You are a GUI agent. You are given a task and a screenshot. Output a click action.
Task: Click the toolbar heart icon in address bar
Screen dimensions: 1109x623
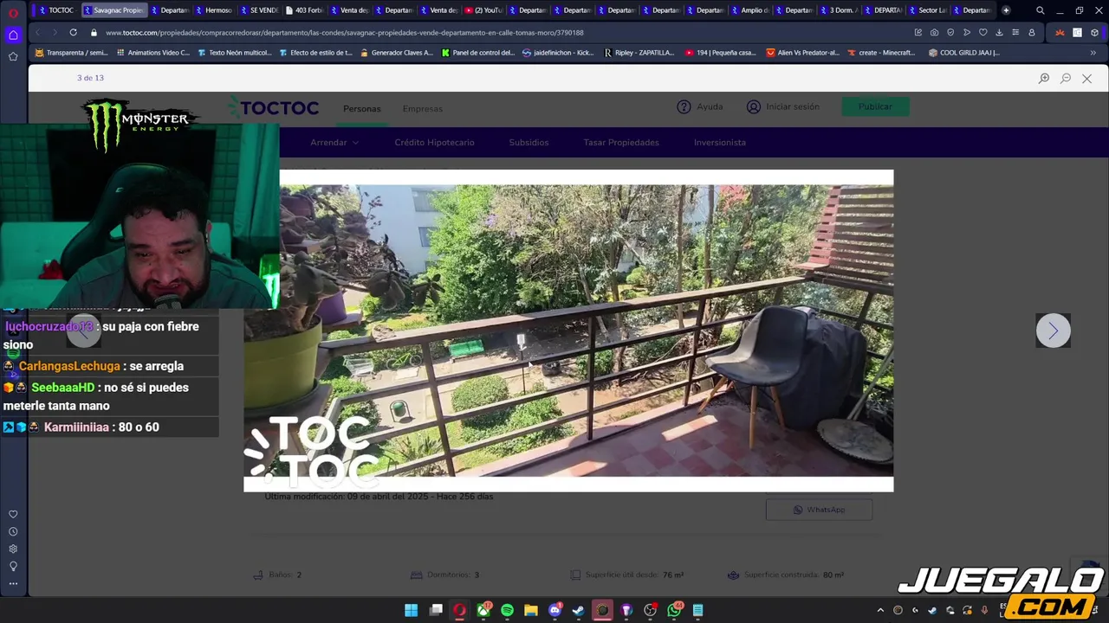(x=983, y=32)
